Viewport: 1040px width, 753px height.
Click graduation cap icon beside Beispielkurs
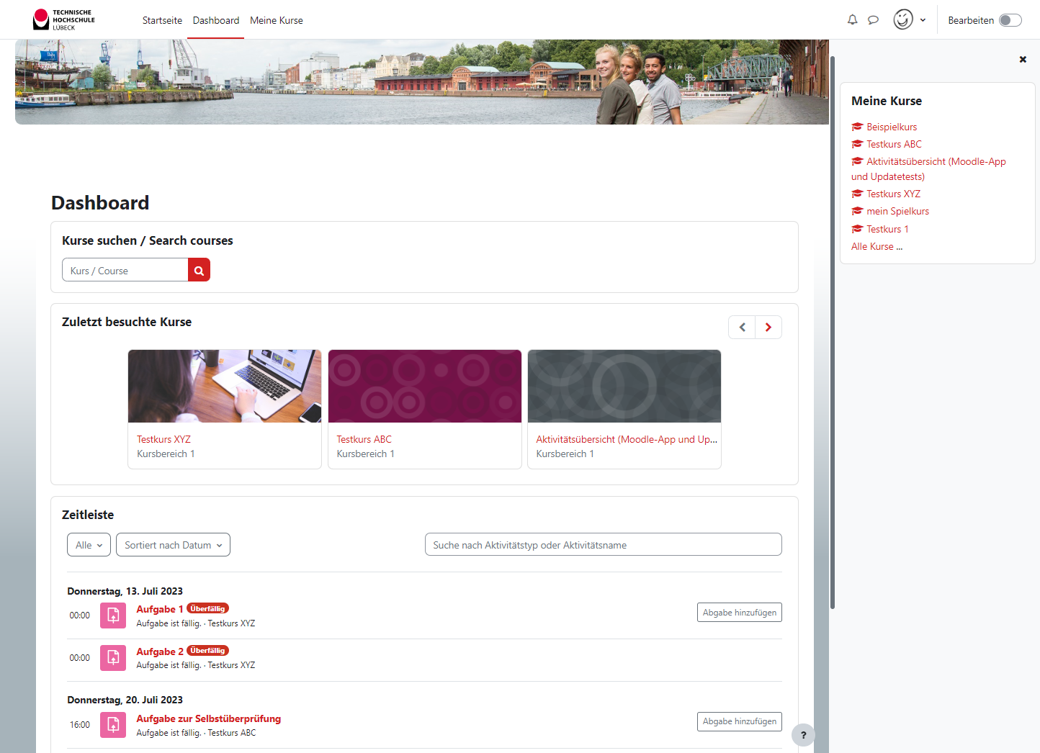coord(857,127)
